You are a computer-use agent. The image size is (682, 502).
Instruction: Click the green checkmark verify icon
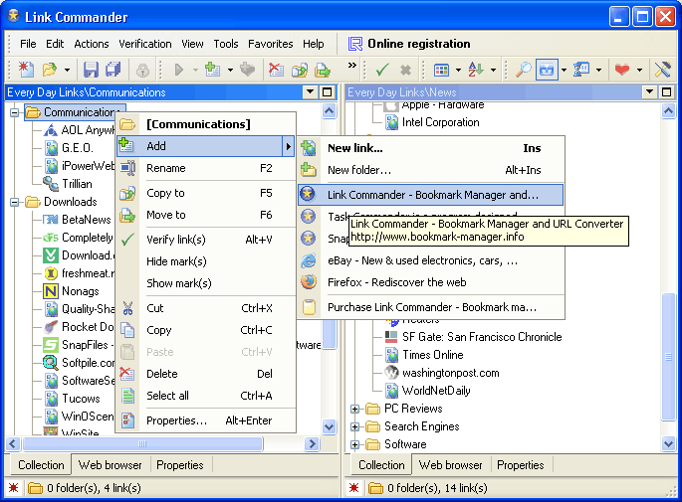point(382,70)
